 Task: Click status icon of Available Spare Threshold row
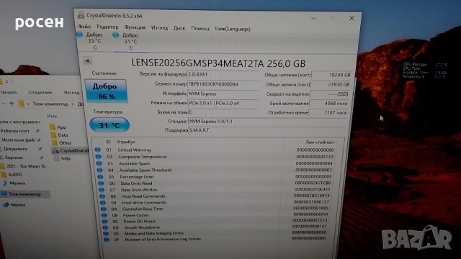click(x=99, y=170)
